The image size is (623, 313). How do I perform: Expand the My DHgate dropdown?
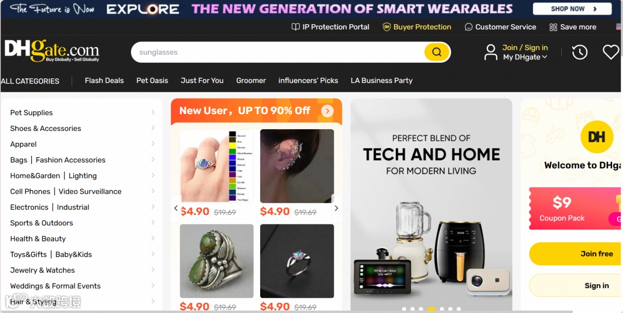[525, 57]
